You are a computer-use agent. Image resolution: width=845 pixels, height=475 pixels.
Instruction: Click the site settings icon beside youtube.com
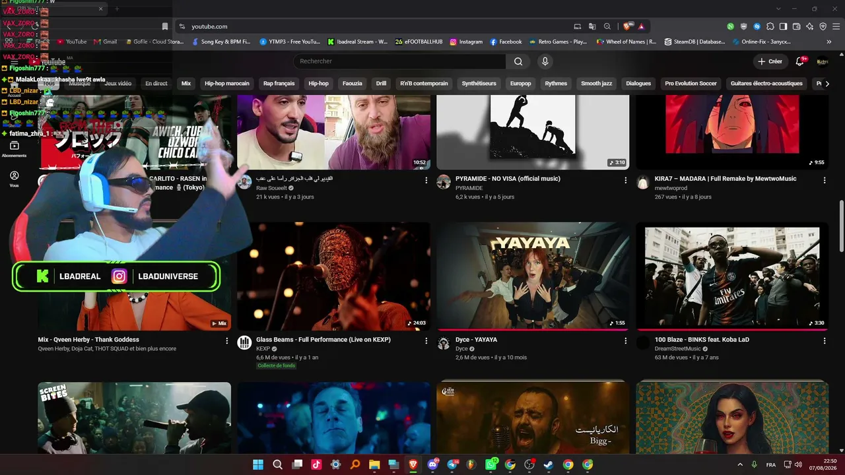[182, 26]
